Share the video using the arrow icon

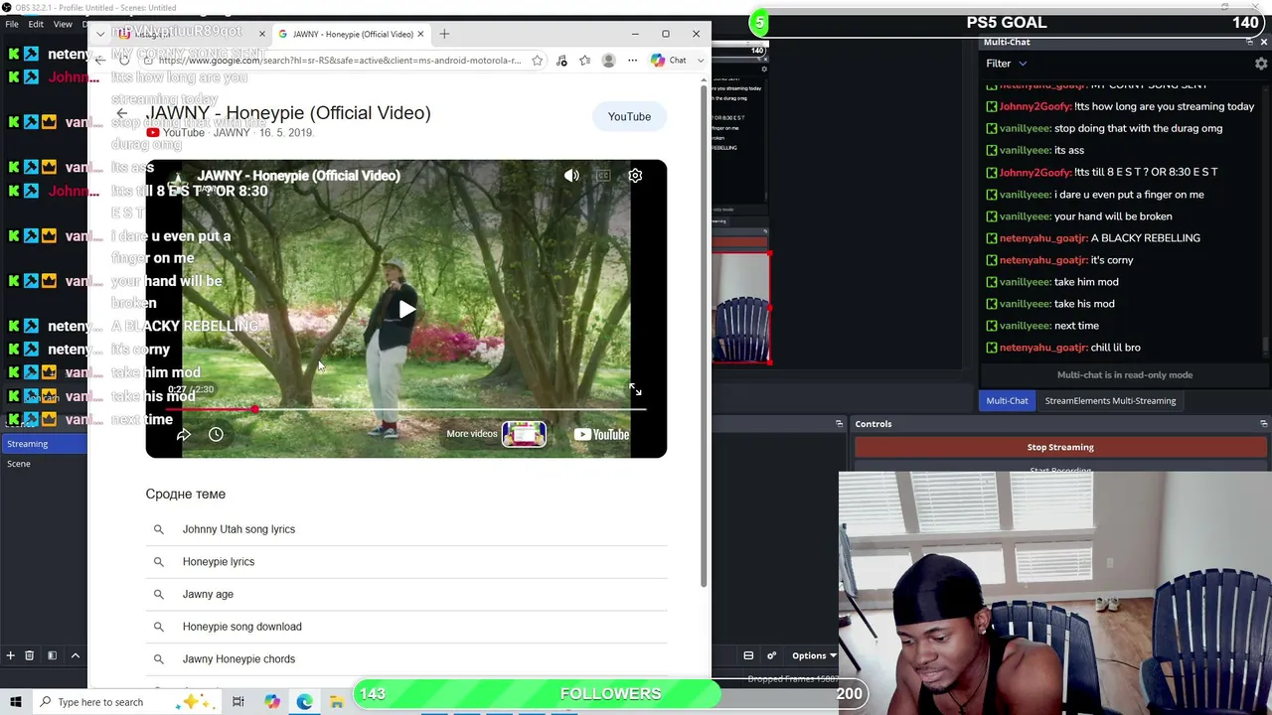pos(184,434)
